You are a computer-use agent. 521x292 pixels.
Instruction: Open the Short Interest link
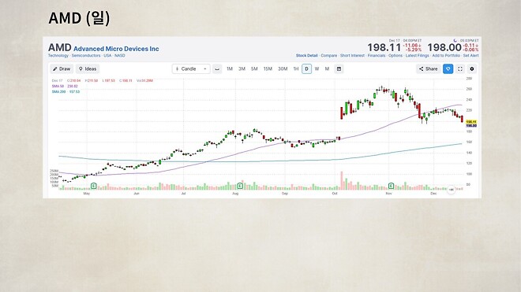point(352,56)
